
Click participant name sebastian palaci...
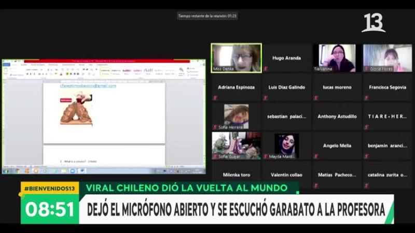tap(287, 116)
